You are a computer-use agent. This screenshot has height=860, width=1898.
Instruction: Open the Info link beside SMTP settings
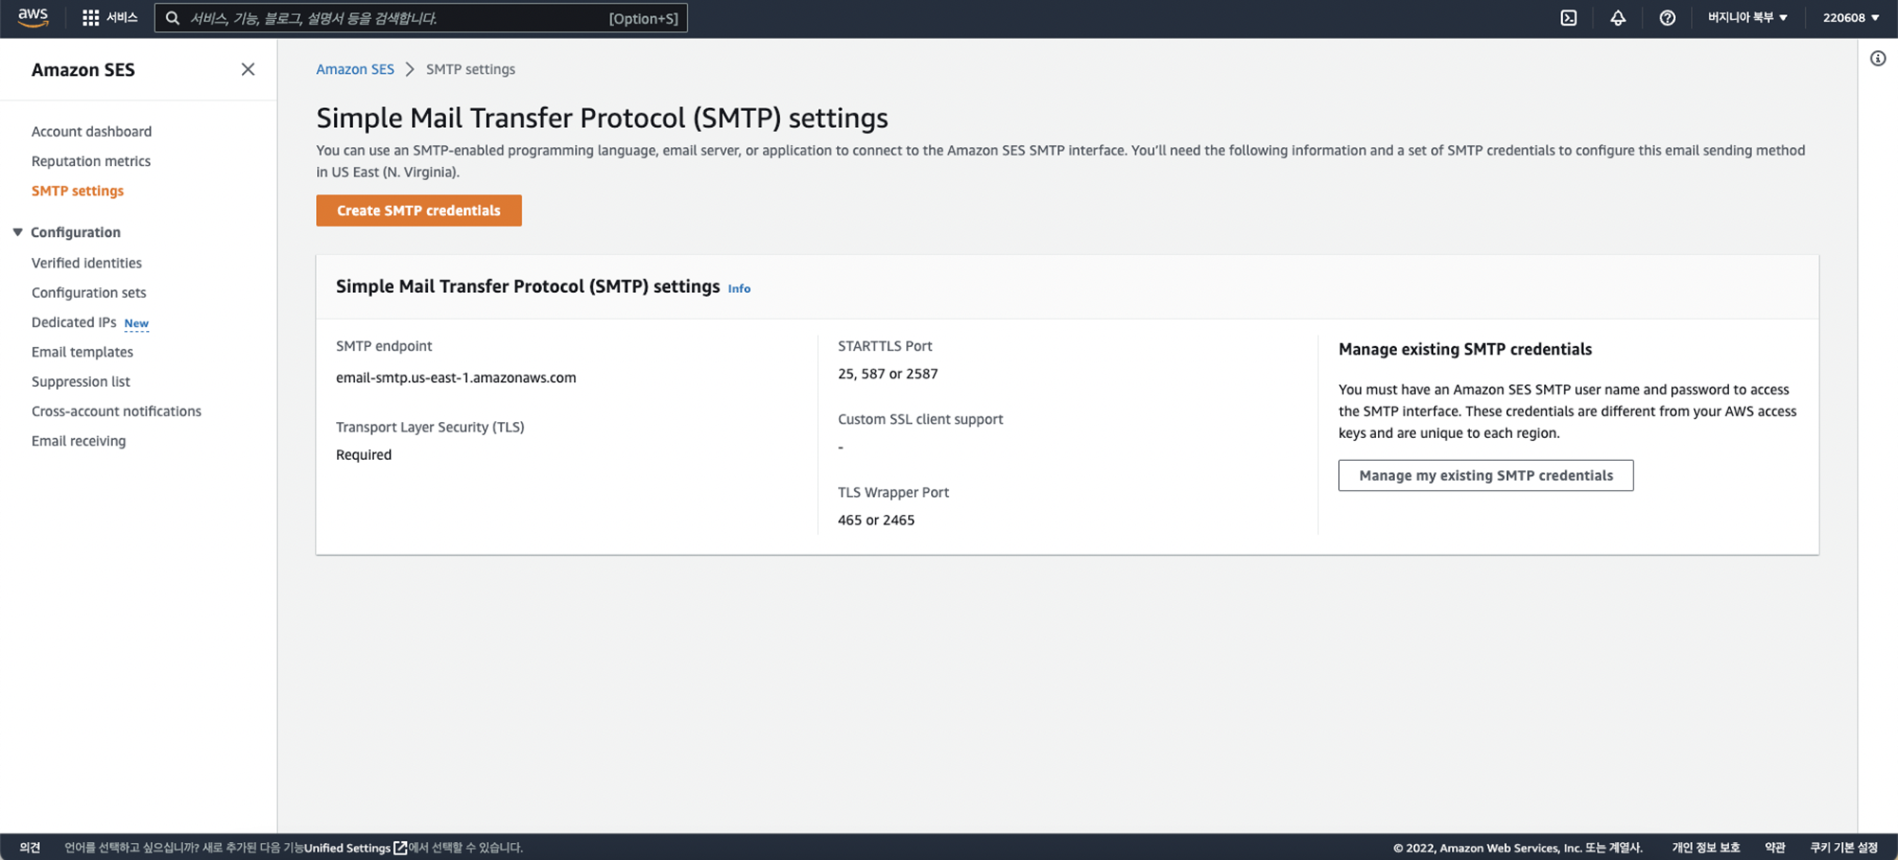point(739,288)
